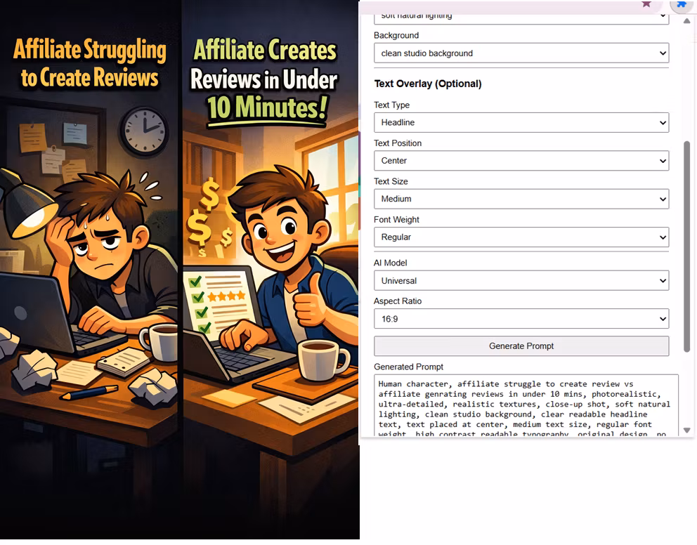Viewport: 697px width, 545px height.
Task: Click the popup's vertical scrollbar thumb
Action: [x=686, y=246]
